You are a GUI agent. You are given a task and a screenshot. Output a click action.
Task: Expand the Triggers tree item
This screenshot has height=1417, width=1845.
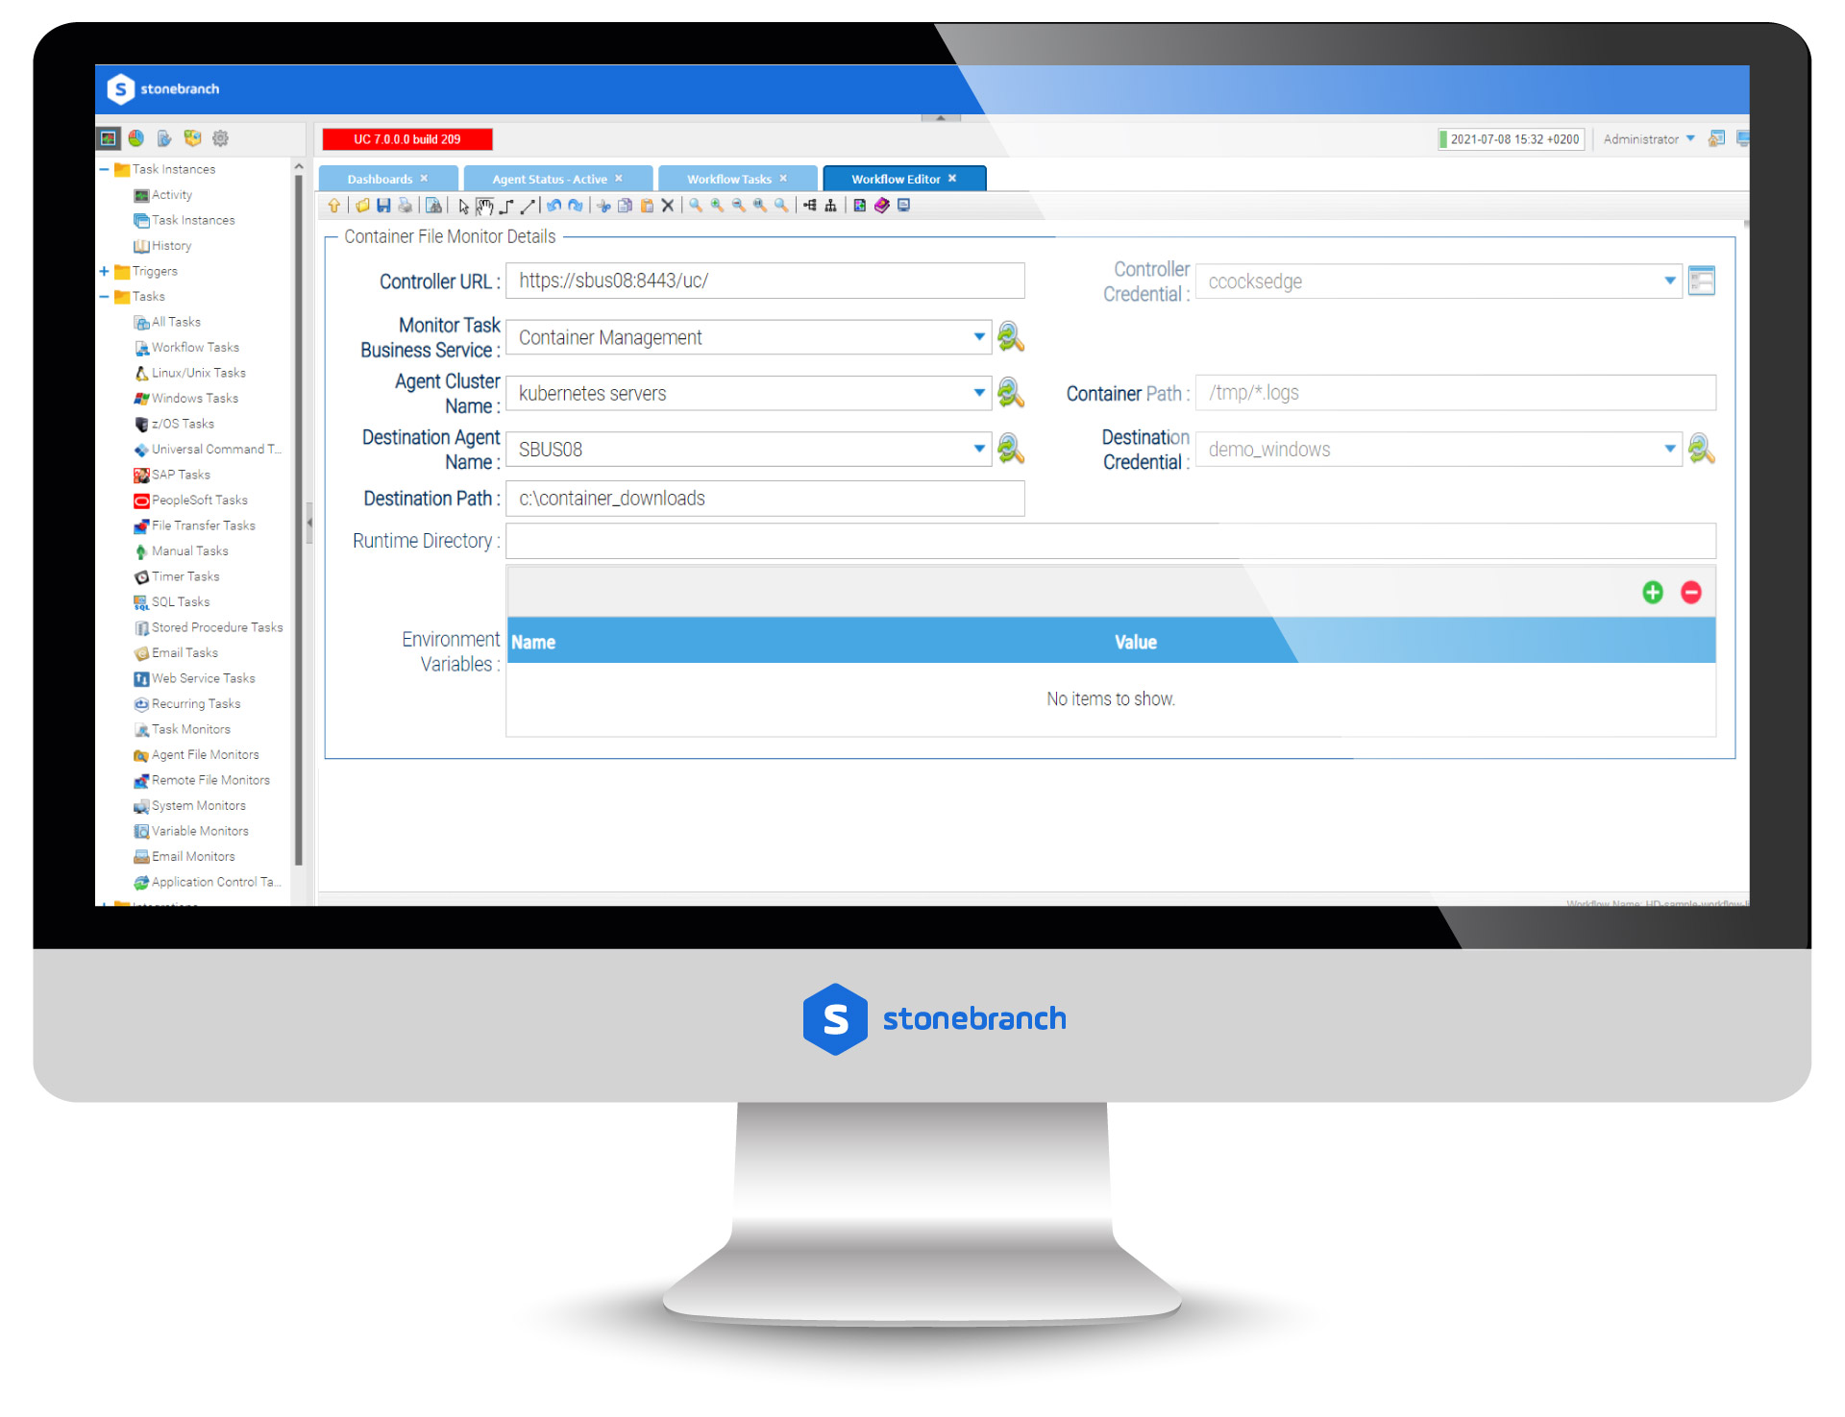[x=104, y=271]
